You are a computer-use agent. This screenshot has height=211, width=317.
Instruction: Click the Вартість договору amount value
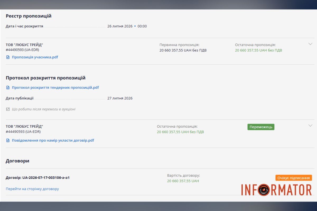point(183,181)
